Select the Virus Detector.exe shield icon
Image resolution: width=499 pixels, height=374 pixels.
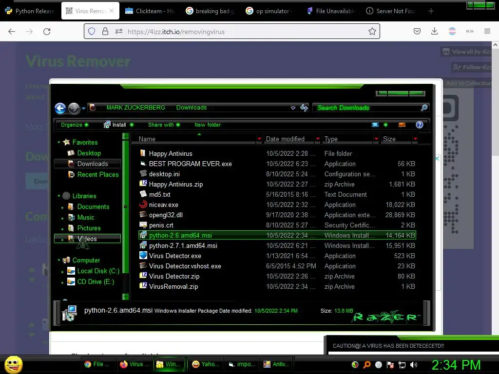143,255
